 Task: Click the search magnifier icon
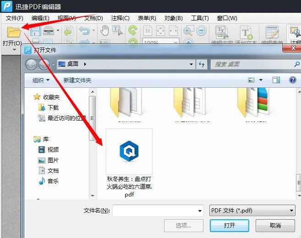click(x=297, y=64)
